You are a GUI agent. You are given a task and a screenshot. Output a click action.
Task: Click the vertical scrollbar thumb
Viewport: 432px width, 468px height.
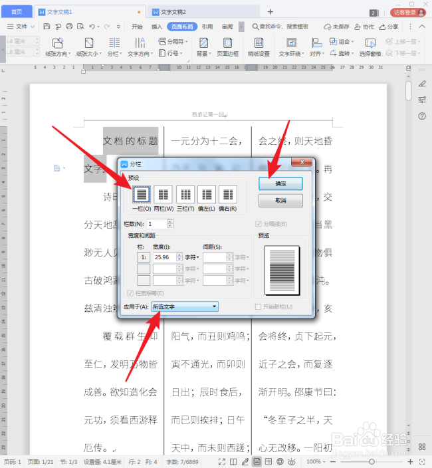(409, 90)
